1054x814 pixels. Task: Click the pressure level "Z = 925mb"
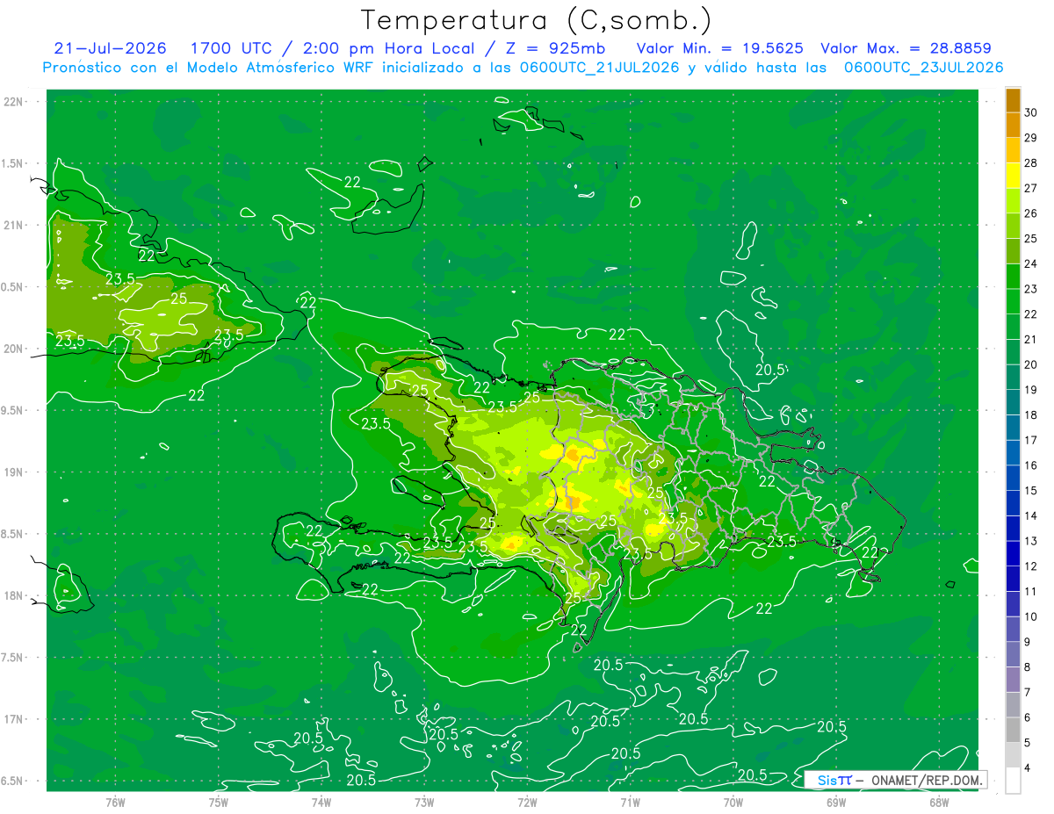pyautogui.click(x=556, y=48)
